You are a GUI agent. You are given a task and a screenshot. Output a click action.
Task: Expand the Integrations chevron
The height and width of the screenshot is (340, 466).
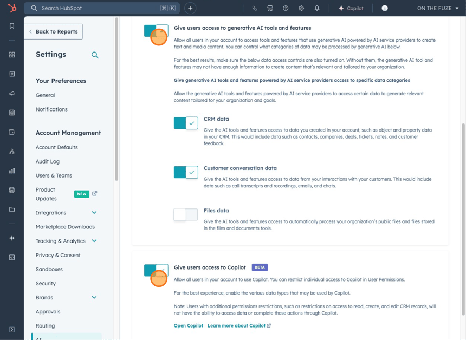point(94,213)
